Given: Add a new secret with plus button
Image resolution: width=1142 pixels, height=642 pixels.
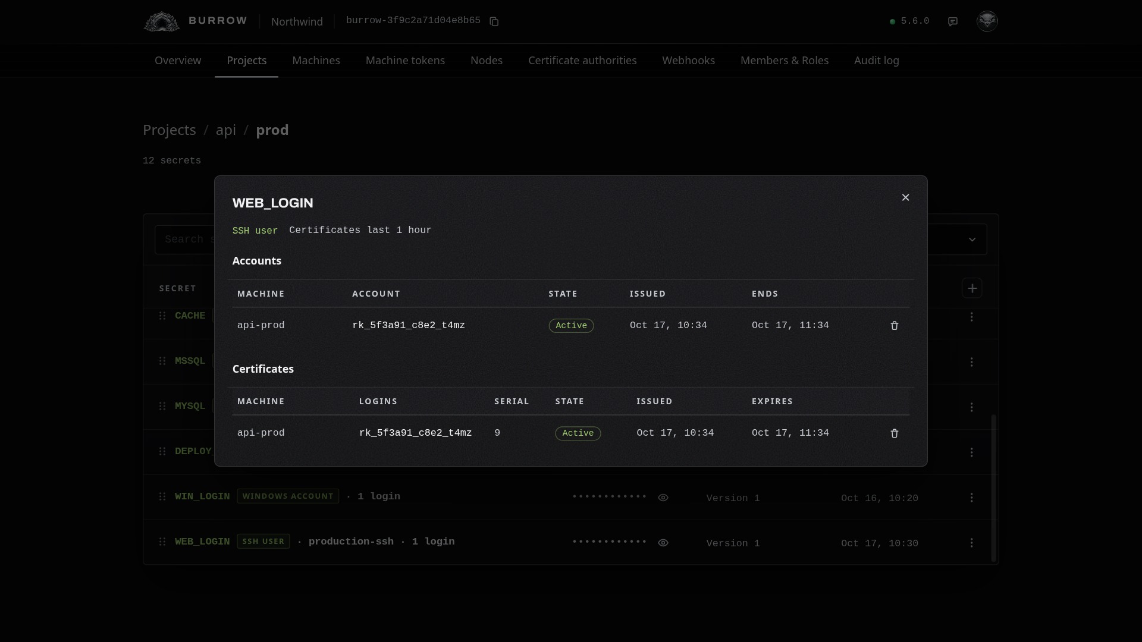Looking at the screenshot, I should (972, 288).
